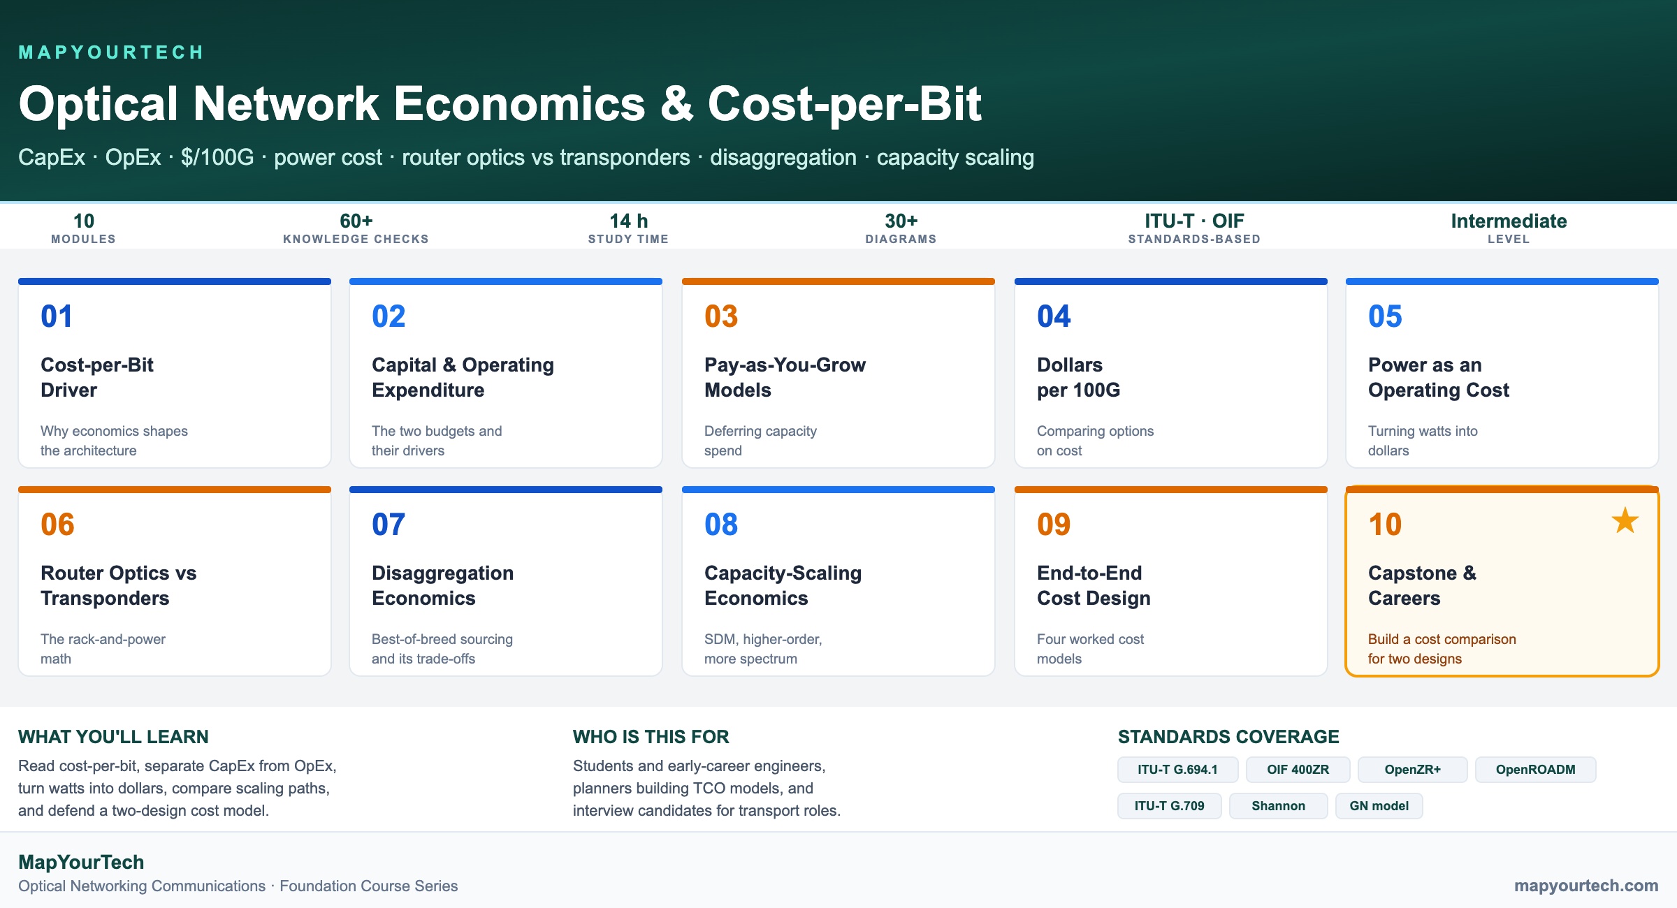The image size is (1677, 908).
Task: Click the 'Students and early-career engineers' paragraph
Action: coord(706,788)
